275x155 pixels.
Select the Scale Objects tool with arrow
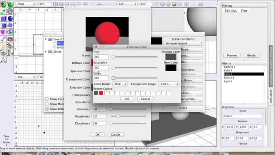click(3, 11)
